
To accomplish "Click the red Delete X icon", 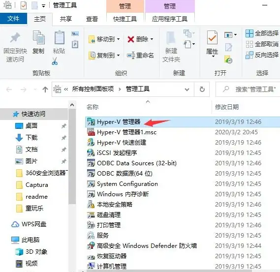I will [x=131, y=39].
